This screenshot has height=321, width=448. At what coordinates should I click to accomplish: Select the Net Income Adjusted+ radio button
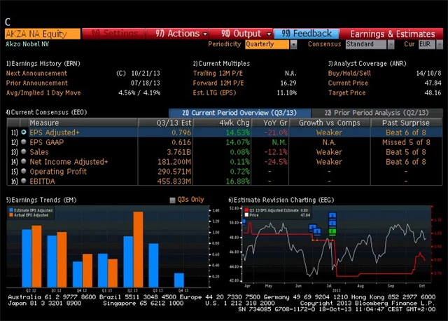coord(24,161)
